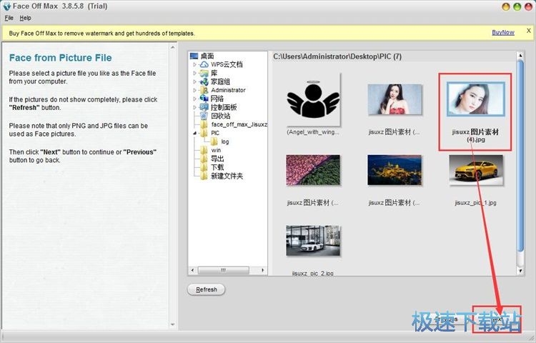Click the 家庭组 homegroup icon
This screenshot has height=343, width=536.
204,81
